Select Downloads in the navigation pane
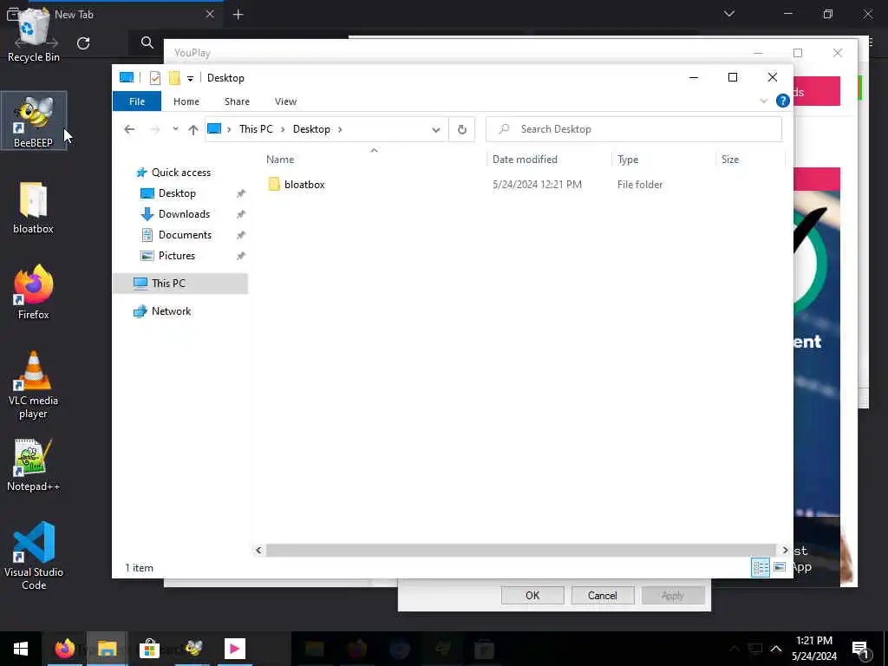Screen dimensions: 888x666 click(184, 214)
